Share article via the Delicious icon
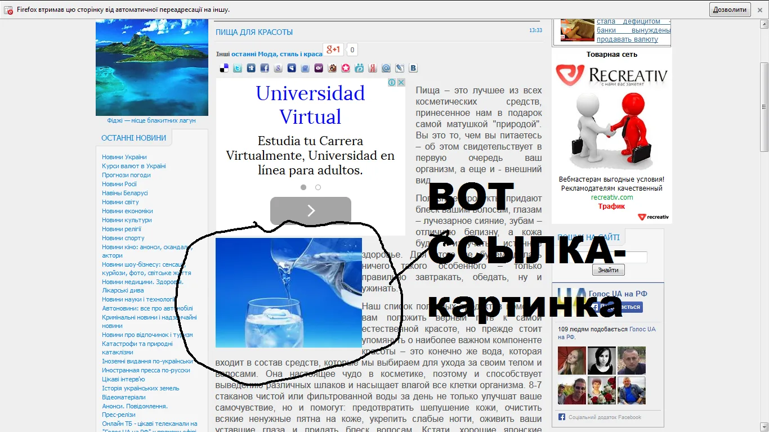 coord(224,68)
